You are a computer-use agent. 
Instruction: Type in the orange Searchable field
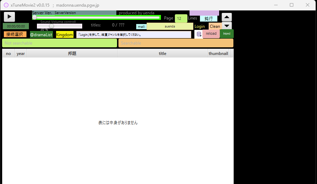[x=176, y=43]
